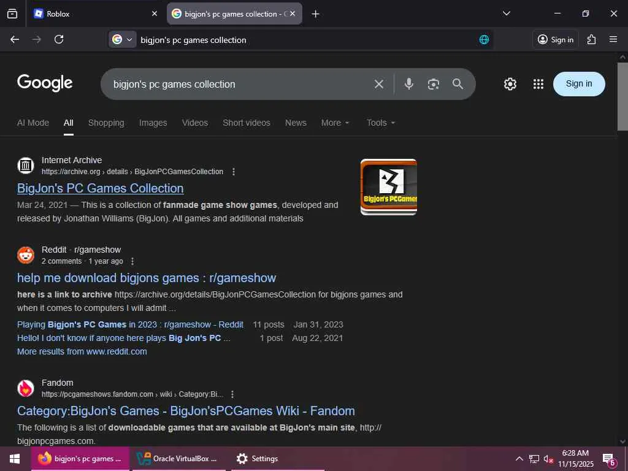Viewport: 628px width, 471px height.
Task: Click the archive.org URL breadcrumb text
Action: [132, 172]
